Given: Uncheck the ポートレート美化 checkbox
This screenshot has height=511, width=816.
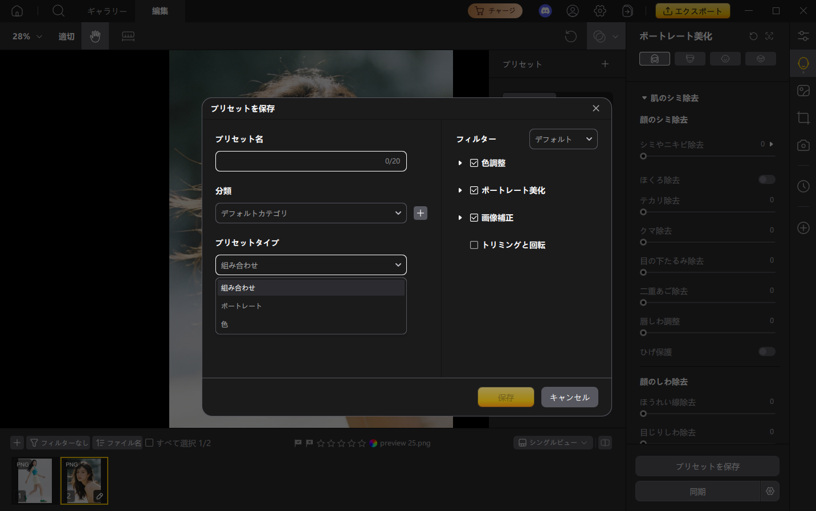Looking at the screenshot, I should 474,190.
